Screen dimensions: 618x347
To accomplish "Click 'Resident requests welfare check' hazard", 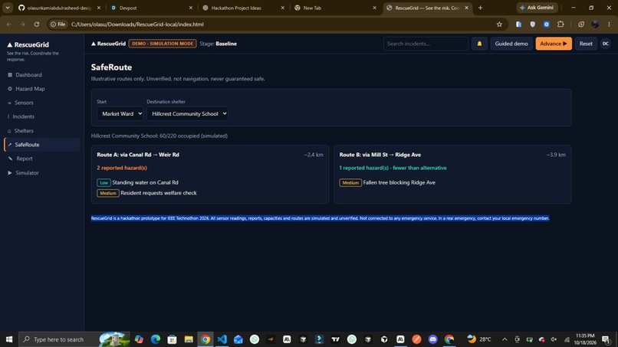I will [159, 193].
